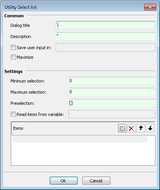Click the Save user input variable field
This screenshot has width=160, height=190.
click(x=105, y=47)
